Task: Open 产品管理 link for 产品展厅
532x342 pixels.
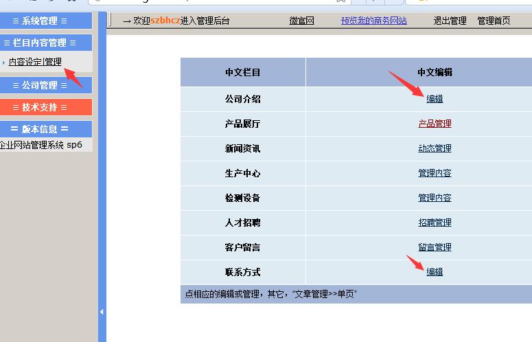Action: click(x=435, y=124)
